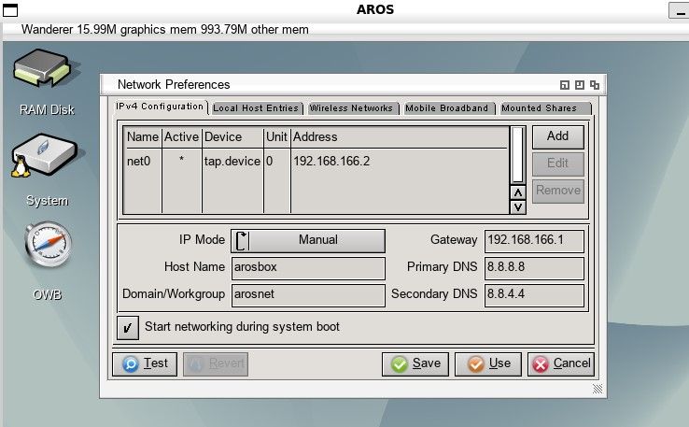Click the Network Preferences zoom gadget

click(x=580, y=85)
